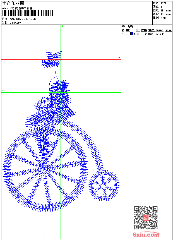Click the small rear wheel of bicycle
Viewport: 173px width, 240px height.
click(104, 185)
